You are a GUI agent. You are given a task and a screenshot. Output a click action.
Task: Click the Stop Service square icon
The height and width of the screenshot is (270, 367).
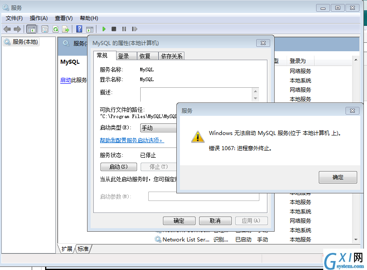click(114, 29)
